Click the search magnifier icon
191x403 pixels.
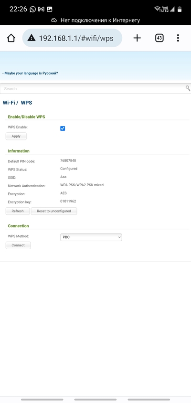pos(188,88)
